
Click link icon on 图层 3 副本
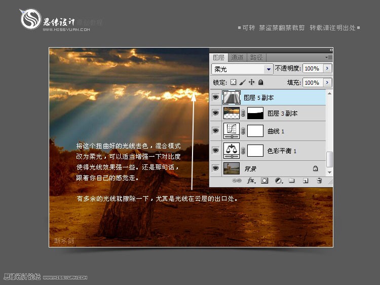[243, 113]
